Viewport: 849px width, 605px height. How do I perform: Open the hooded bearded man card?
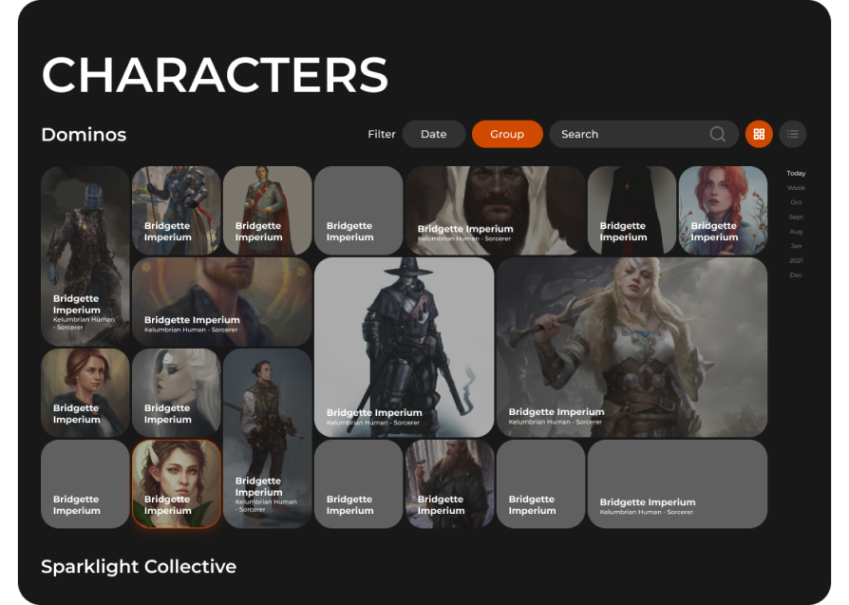(495, 211)
